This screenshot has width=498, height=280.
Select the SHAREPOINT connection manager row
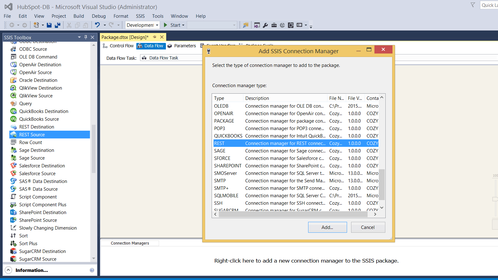pos(228,166)
